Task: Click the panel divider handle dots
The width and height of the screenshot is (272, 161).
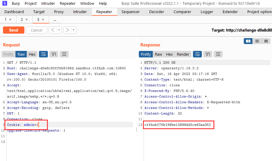Action: [136, 130]
